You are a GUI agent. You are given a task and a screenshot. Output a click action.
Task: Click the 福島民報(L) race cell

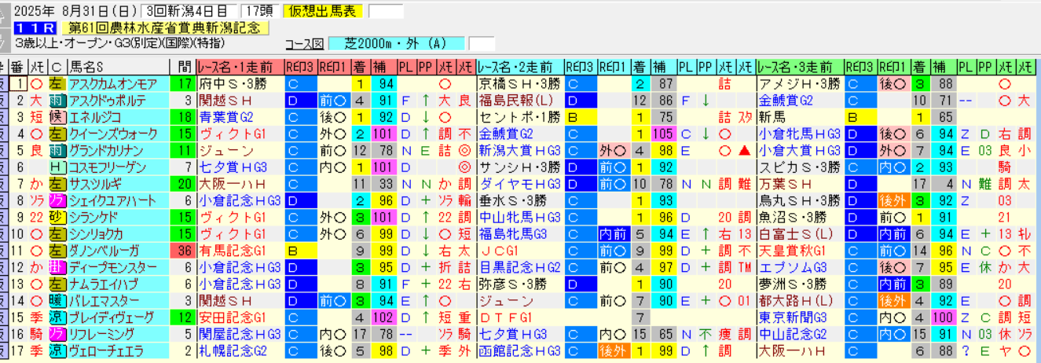(x=520, y=101)
